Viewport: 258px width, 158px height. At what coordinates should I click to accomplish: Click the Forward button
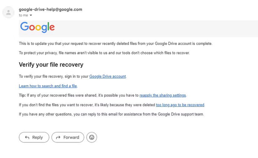point(68,137)
